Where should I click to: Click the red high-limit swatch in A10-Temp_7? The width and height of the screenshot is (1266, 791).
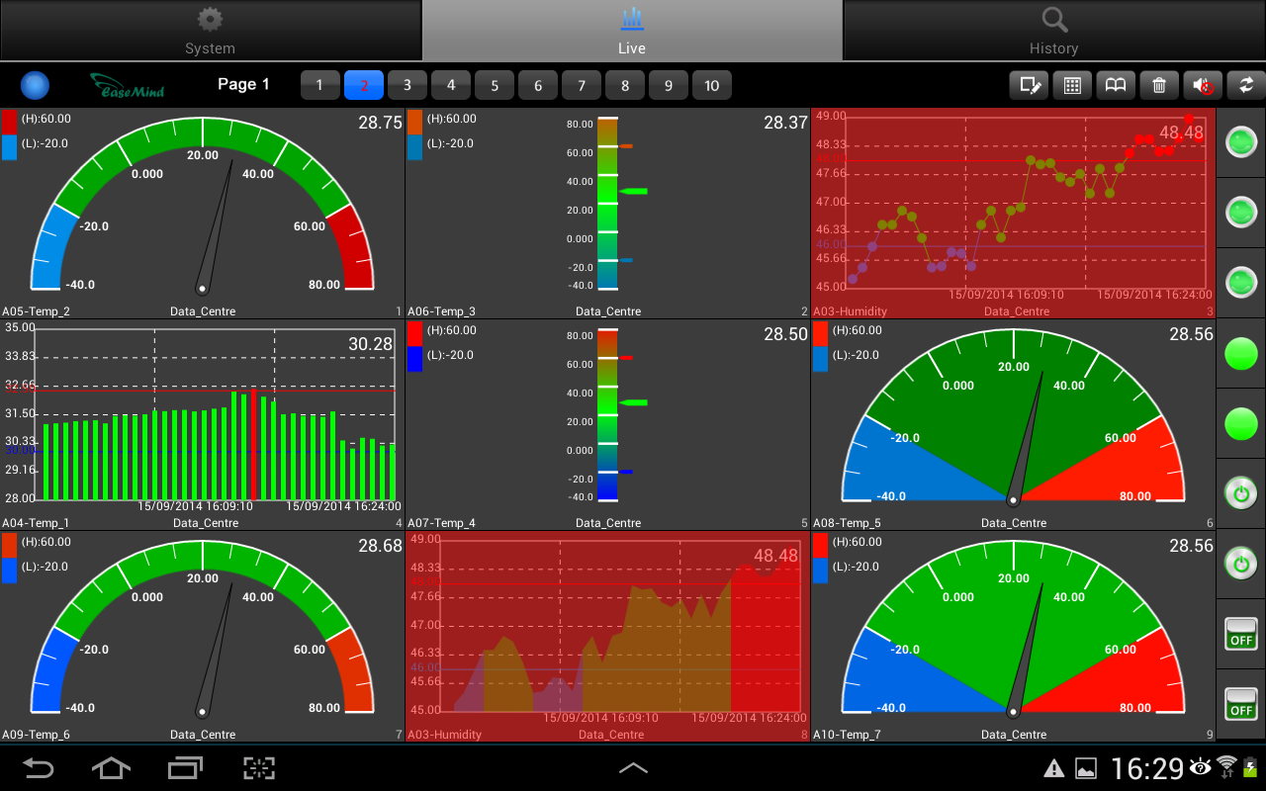pos(820,545)
